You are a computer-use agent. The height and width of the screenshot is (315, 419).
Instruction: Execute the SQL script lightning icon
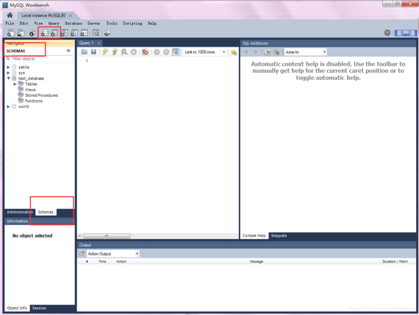(105, 52)
